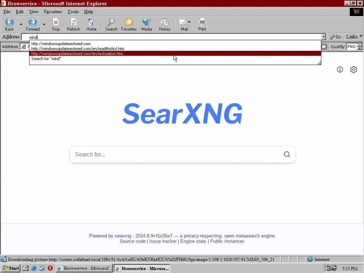Click the magnifier search submit icon

click(287, 154)
